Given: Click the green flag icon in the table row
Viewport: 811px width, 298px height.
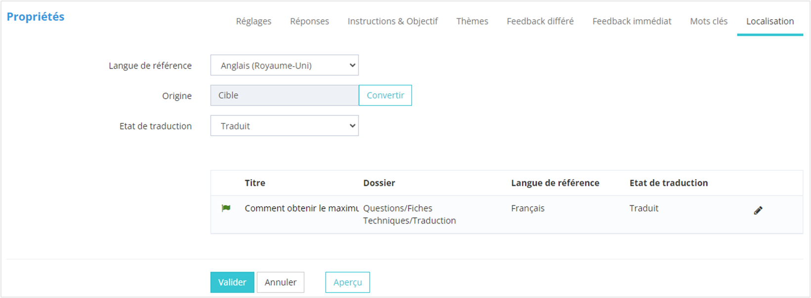Looking at the screenshot, I should point(226,208).
